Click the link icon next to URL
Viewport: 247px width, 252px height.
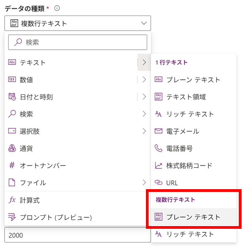click(x=159, y=183)
